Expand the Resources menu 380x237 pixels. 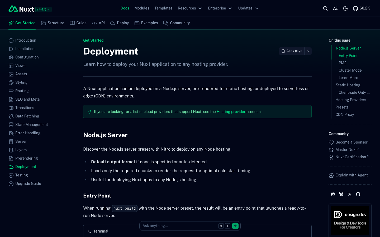pyautogui.click(x=190, y=8)
